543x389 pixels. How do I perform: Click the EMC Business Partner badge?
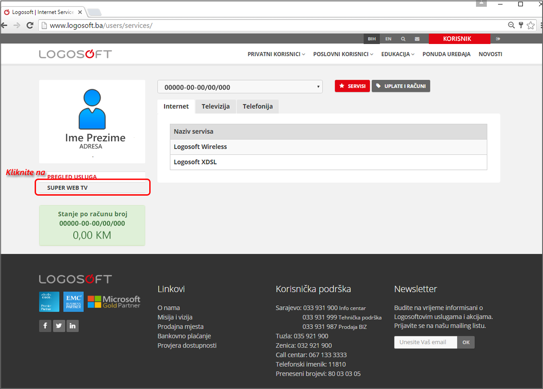(x=73, y=301)
